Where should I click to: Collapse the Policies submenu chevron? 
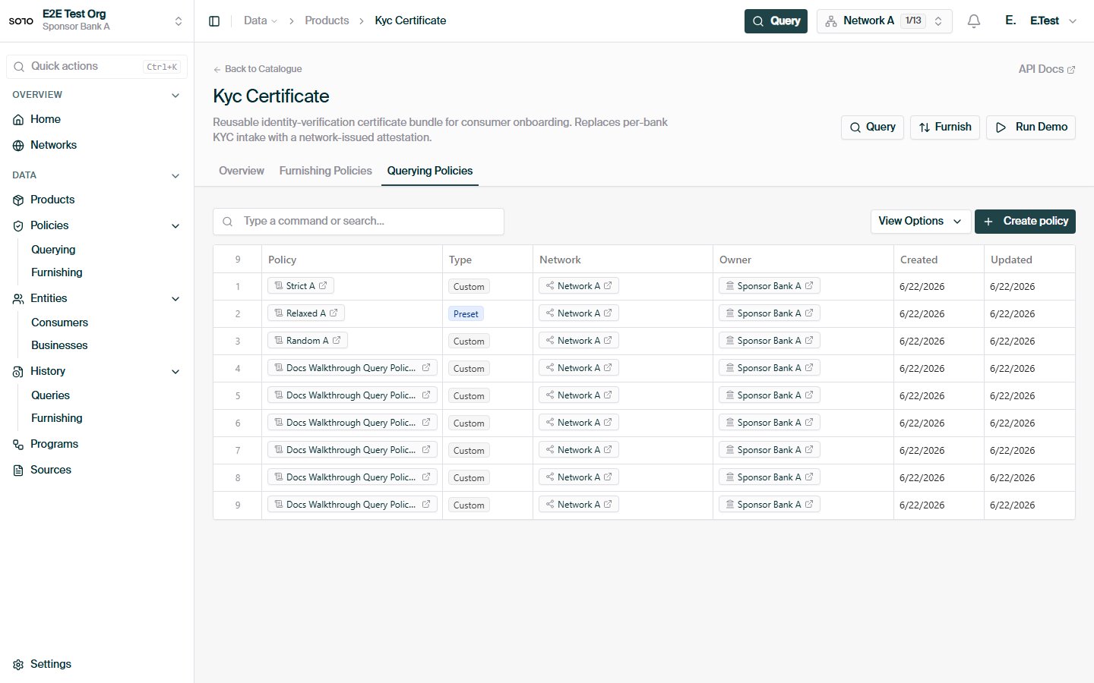tap(175, 226)
